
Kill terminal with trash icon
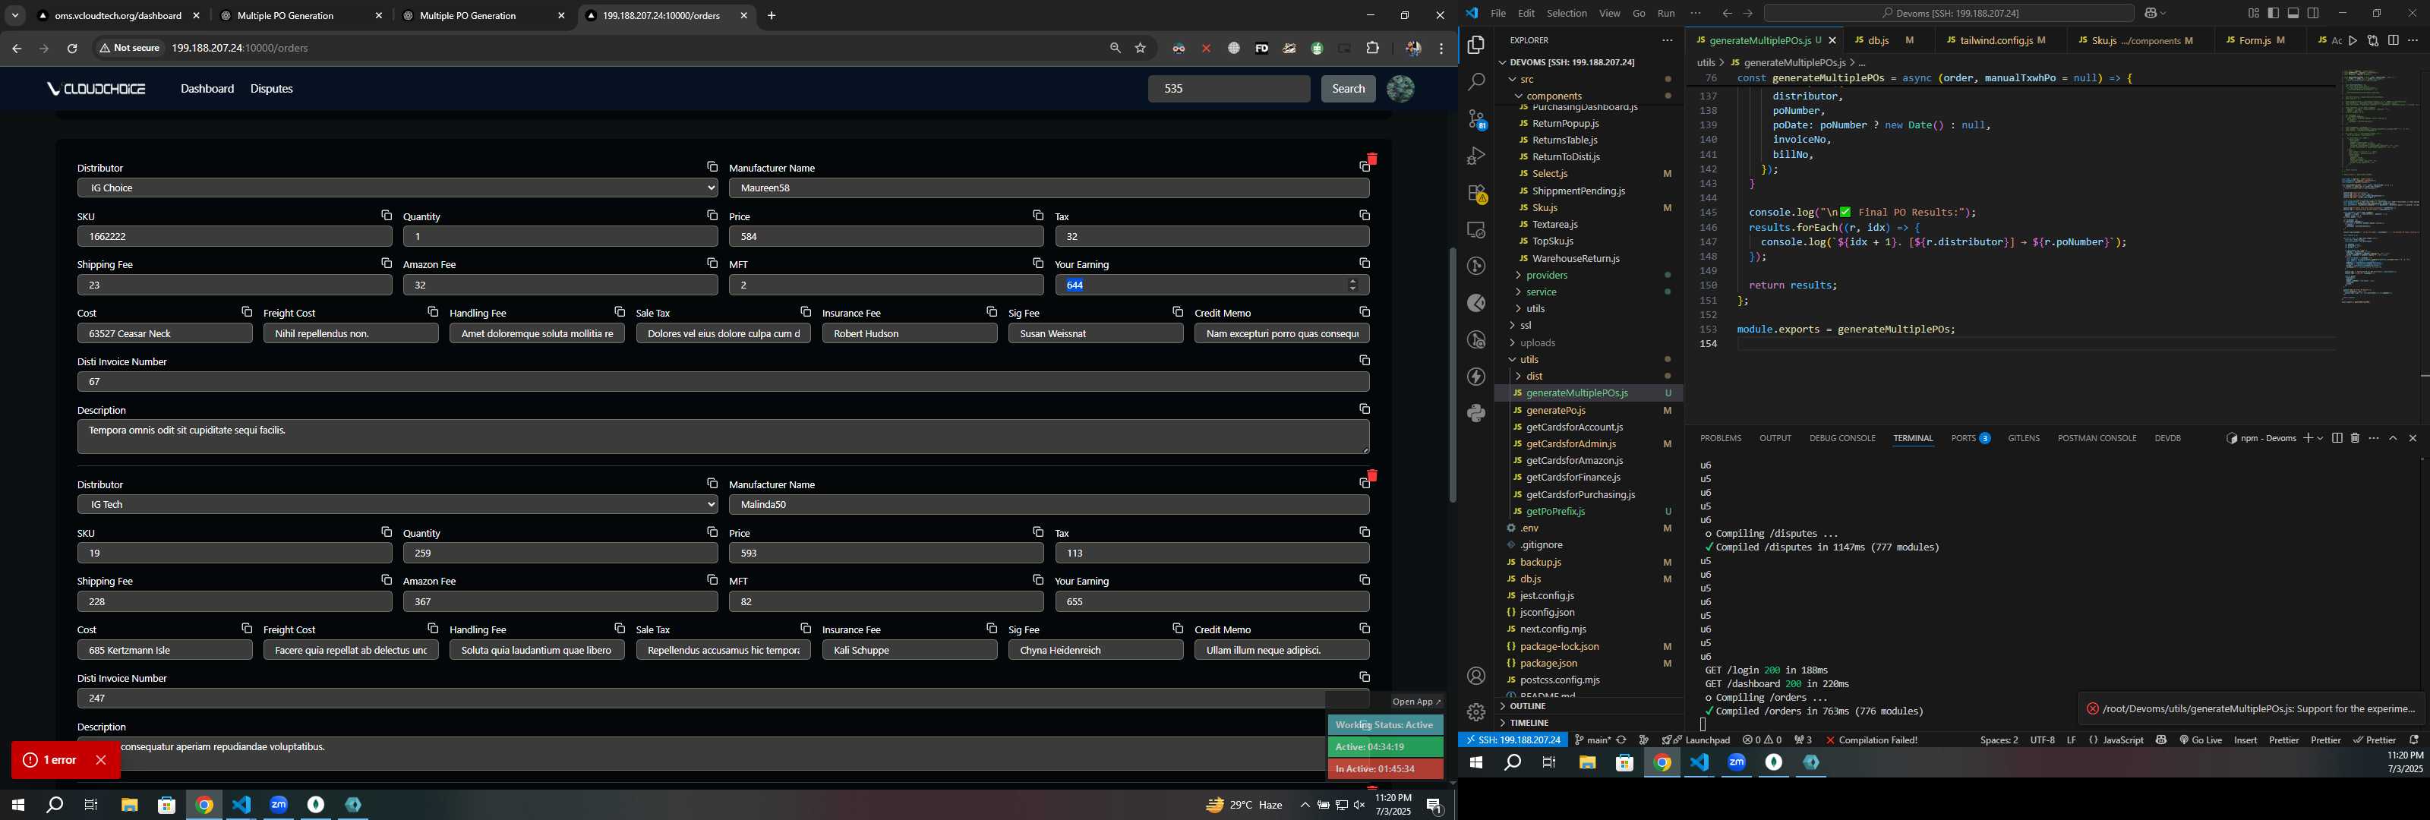(2355, 438)
